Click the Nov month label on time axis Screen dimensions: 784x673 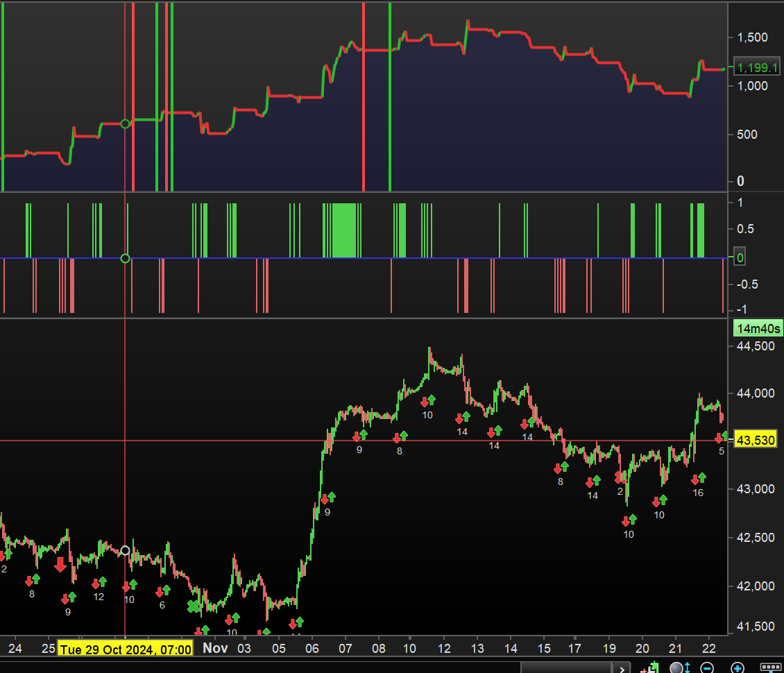(x=215, y=648)
